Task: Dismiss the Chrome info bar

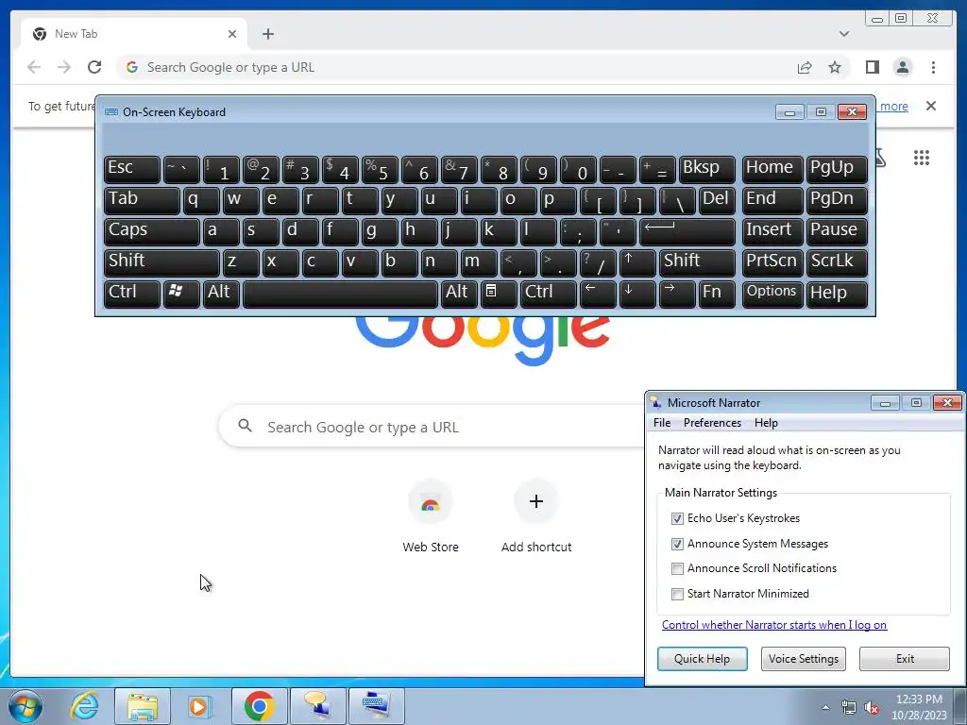Action: pyautogui.click(x=930, y=106)
